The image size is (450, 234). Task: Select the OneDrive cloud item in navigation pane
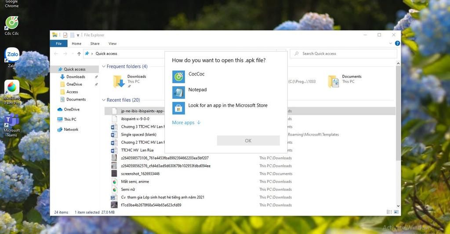(x=72, y=109)
